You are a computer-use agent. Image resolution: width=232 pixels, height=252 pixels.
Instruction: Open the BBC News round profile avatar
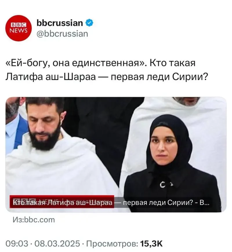pos(19,28)
